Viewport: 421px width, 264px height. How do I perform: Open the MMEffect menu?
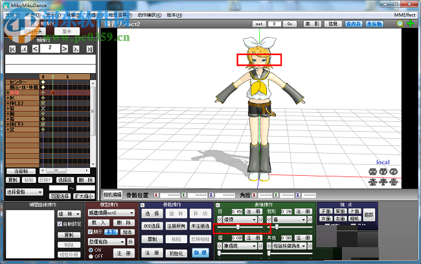[405, 15]
